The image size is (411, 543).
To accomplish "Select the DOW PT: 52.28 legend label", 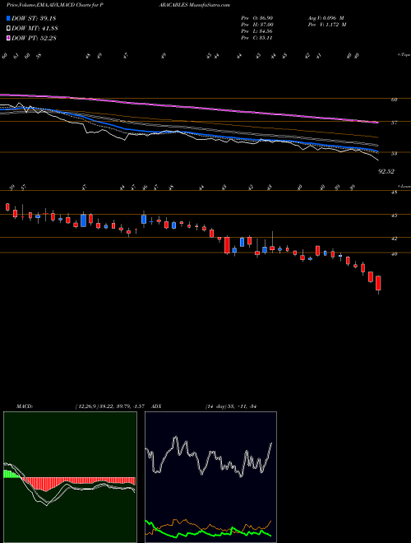I will [x=34, y=38].
